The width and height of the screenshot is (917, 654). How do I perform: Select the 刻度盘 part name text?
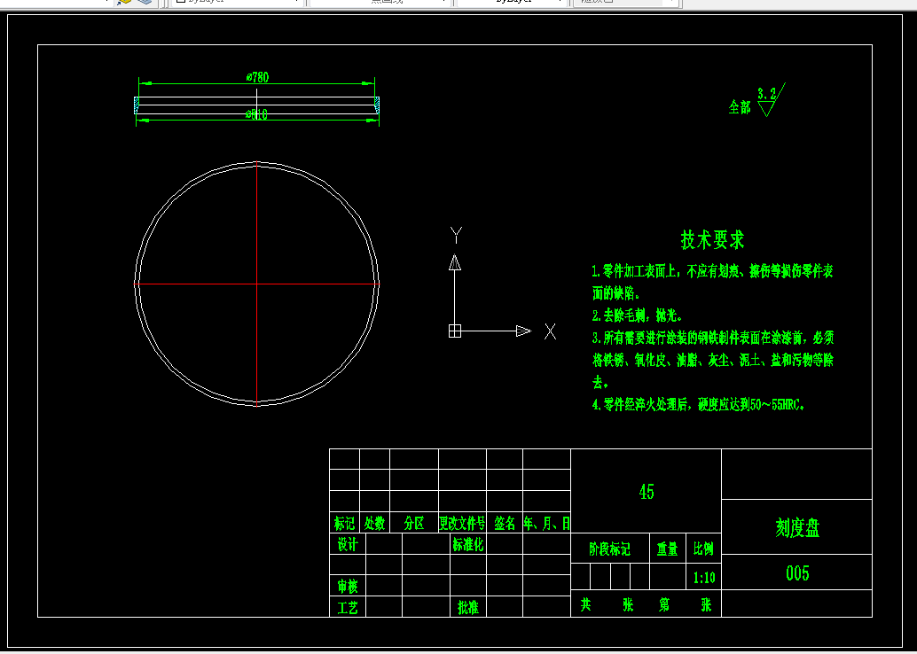pyautogui.click(x=797, y=528)
